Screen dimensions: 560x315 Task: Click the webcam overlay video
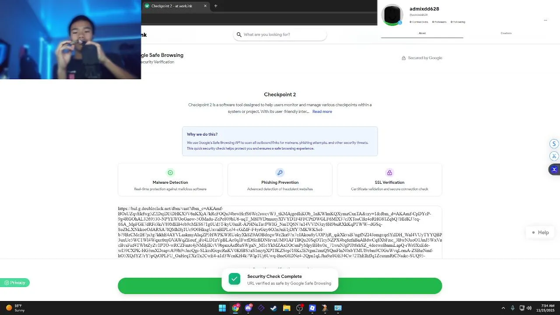[70, 39]
